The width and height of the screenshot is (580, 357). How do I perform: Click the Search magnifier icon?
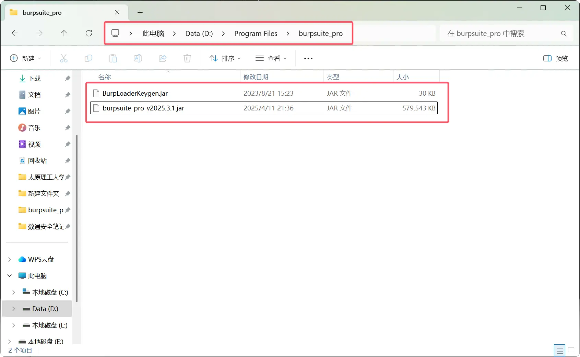click(564, 33)
